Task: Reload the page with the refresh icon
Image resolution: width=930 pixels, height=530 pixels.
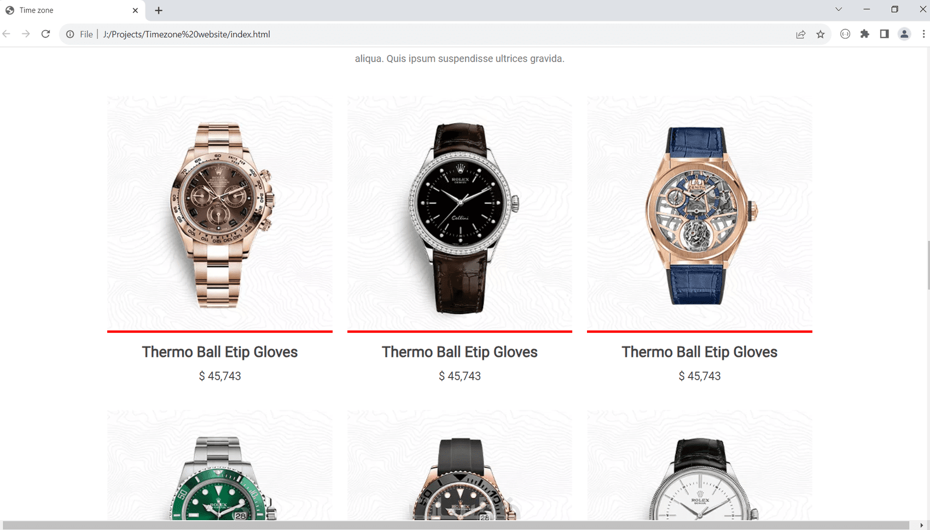Action: 46,34
